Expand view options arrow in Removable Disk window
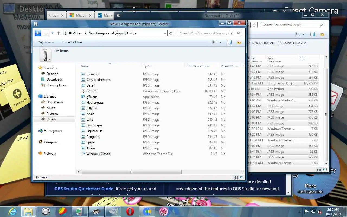 click(x=303, y=34)
